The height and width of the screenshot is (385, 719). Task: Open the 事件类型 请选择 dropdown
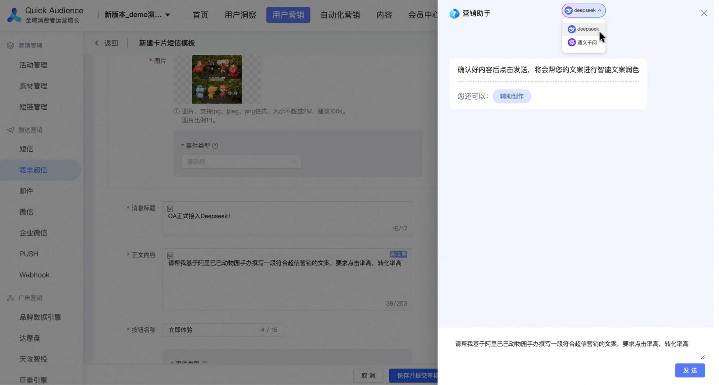pos(241,162)
